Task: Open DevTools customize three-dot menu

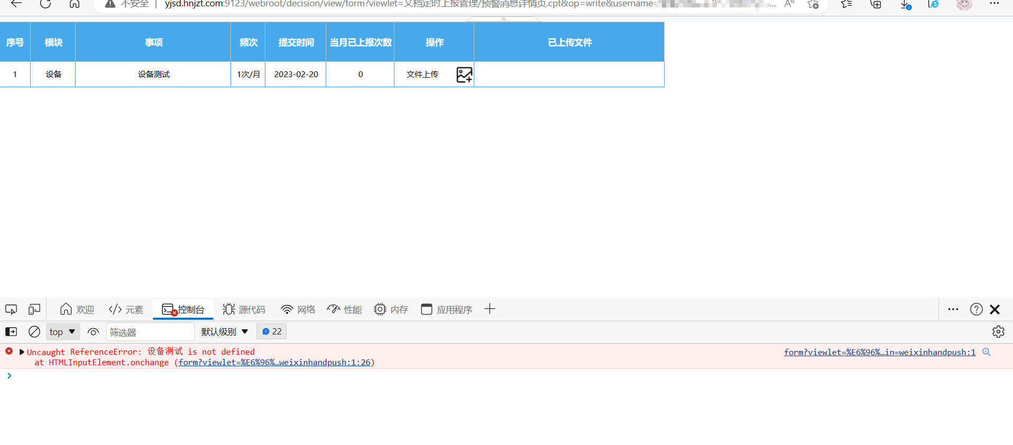Action: tap(953, 309)
